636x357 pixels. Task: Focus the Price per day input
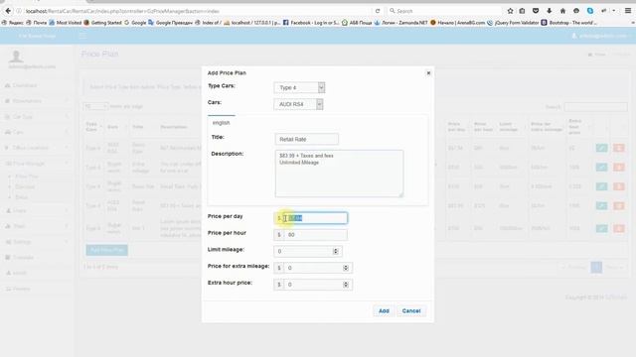coord(315,218)
